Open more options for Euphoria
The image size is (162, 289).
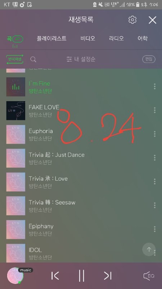pos(155,134)
